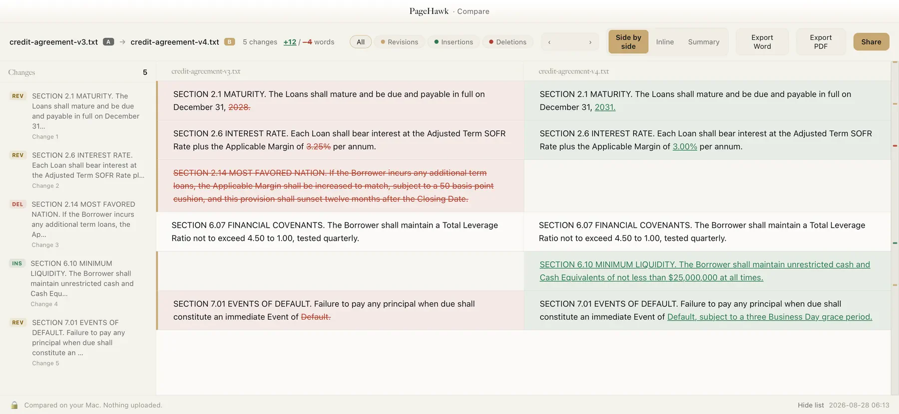The height and width of the screenshot is (414, 899).
Task: Click the Share button
Action: pyautogui.click(x=871, y=42)
